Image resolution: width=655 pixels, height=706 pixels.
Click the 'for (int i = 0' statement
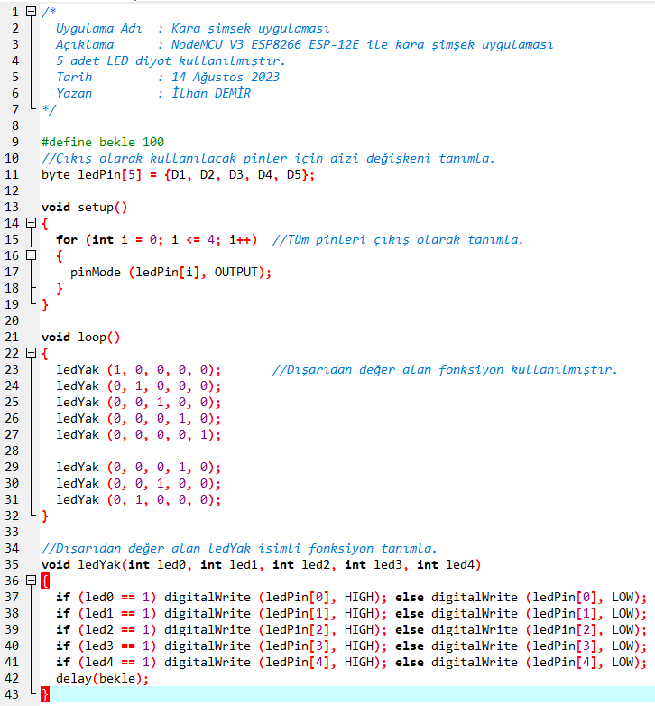tap(157, 239)
